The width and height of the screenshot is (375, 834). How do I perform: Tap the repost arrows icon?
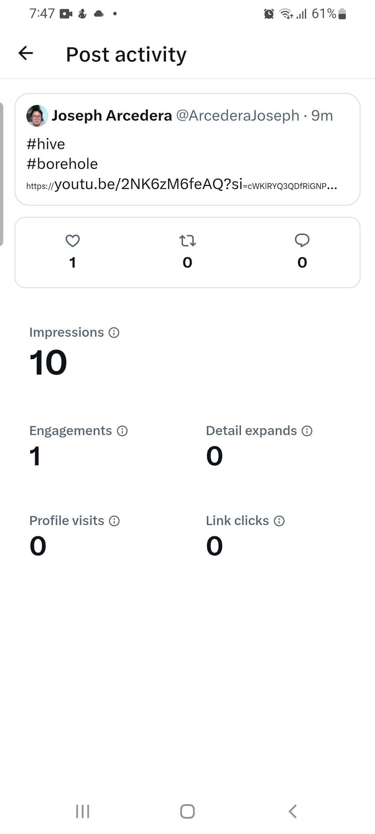pos(187,240)
